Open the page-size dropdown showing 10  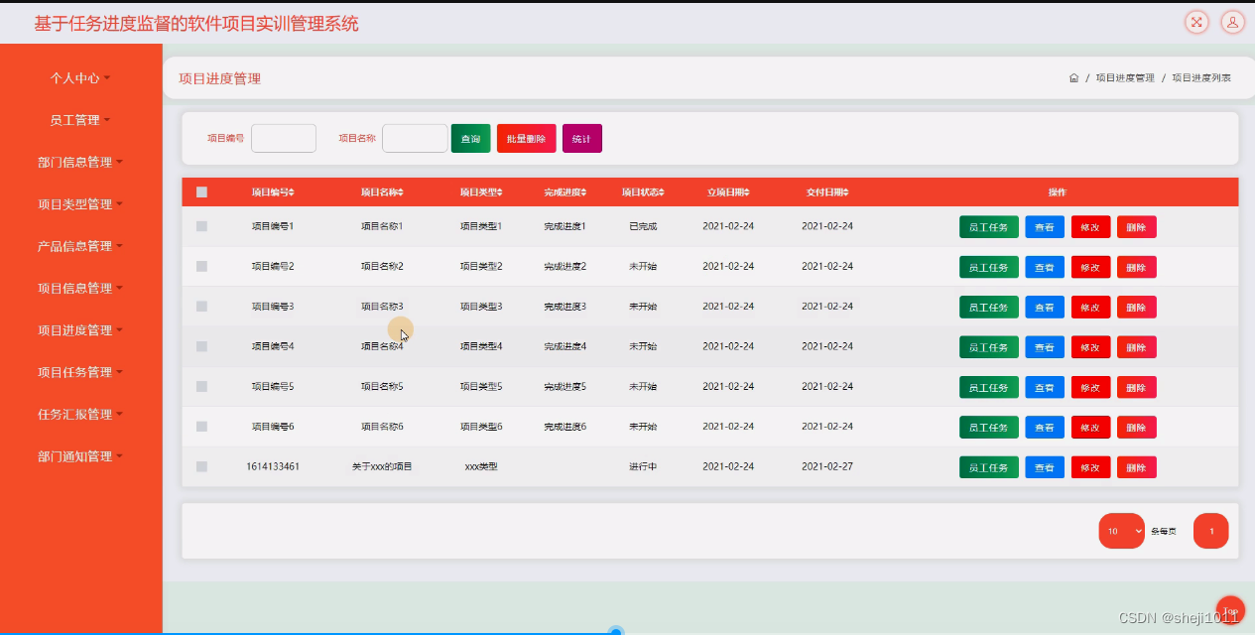1121,531
